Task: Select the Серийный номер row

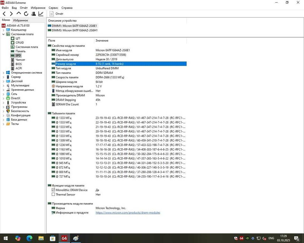Action: tap(119, 55)
